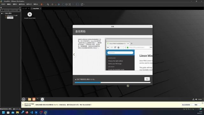Open the dropdown arrow beside stretch display icon

point(84,4)
